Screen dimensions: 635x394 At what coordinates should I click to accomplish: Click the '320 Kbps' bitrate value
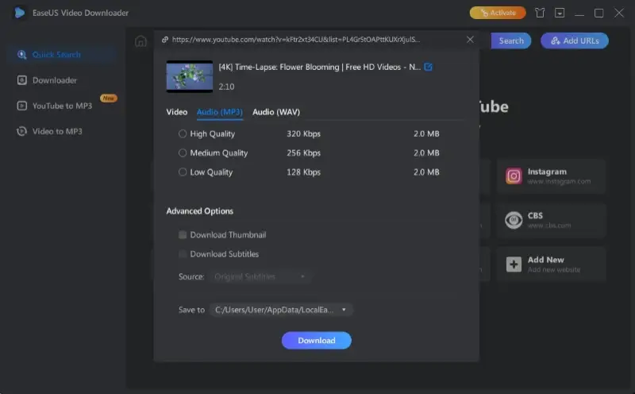point(304,133)
